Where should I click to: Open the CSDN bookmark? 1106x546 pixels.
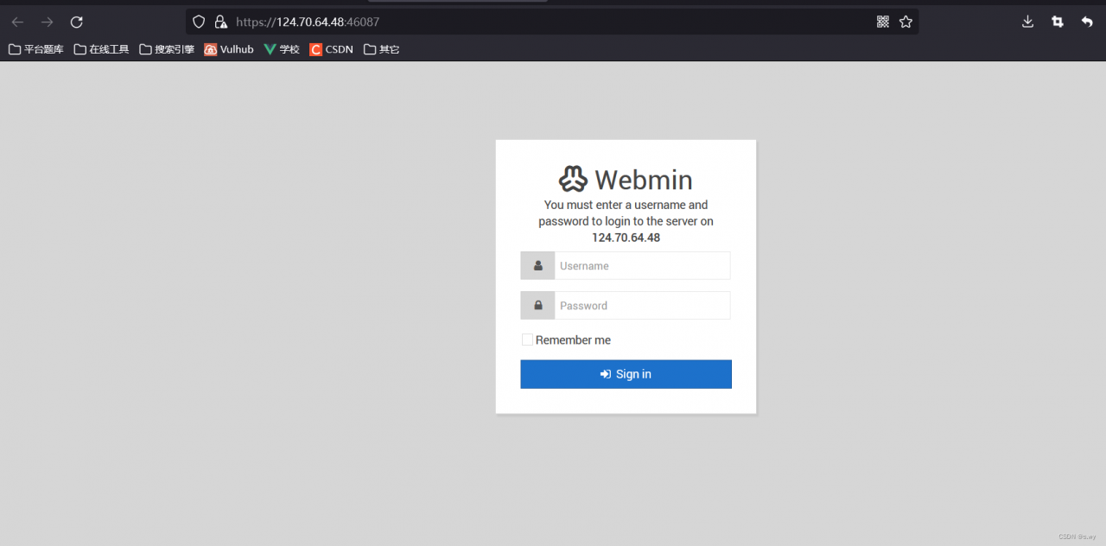[332, 49]
